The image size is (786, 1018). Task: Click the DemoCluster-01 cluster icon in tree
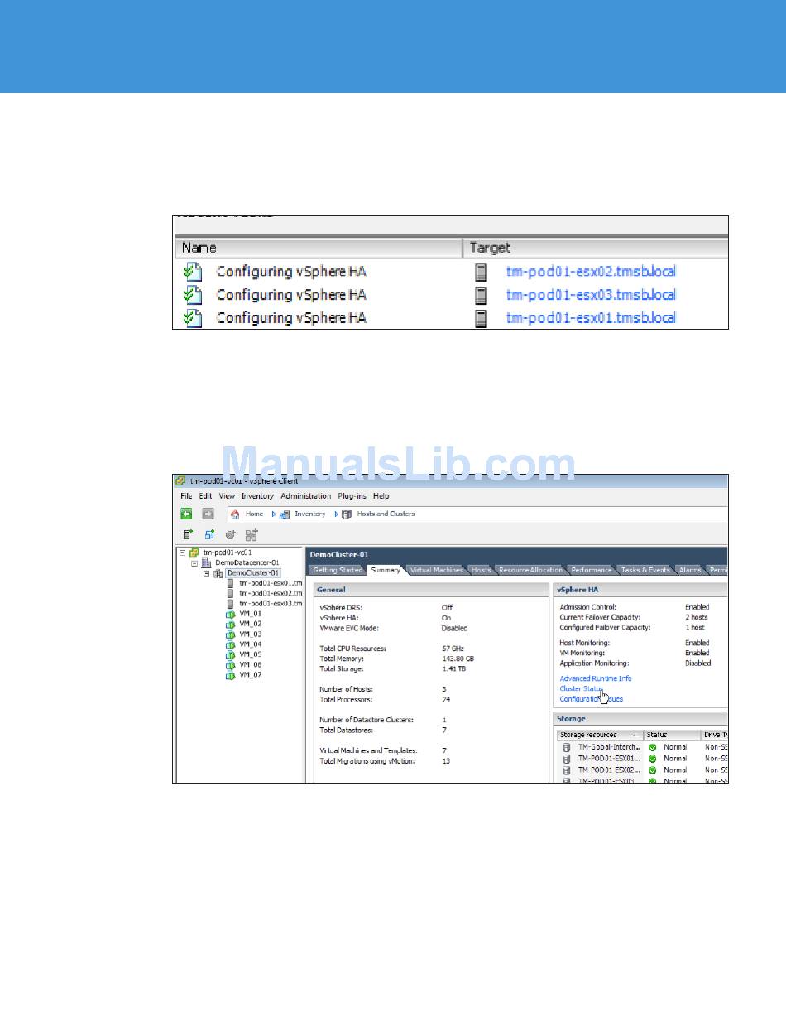point(218,572)
